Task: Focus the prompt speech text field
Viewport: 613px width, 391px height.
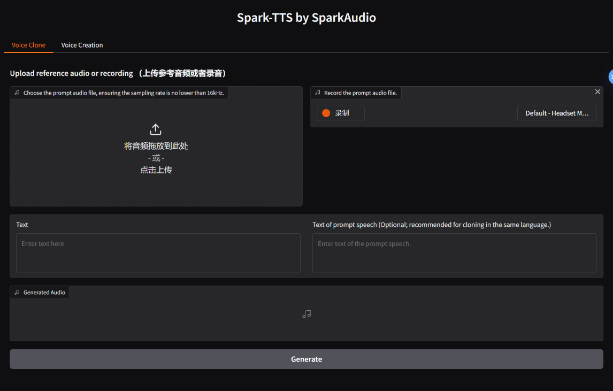Action: click(x=454, y=252)
